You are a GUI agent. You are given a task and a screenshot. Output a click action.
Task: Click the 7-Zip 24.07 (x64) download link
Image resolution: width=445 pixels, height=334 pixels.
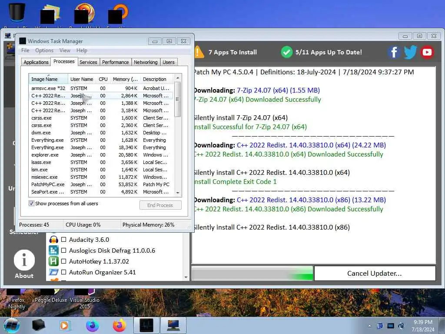[x=278, y=90]
